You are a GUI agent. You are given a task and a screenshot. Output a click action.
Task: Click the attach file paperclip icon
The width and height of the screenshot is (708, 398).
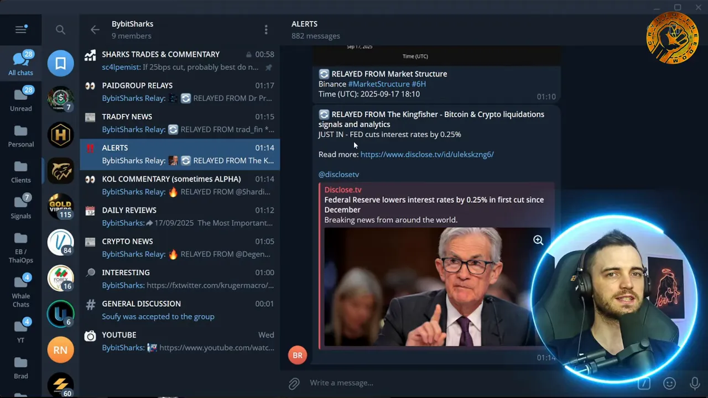(x=294, y=383)
